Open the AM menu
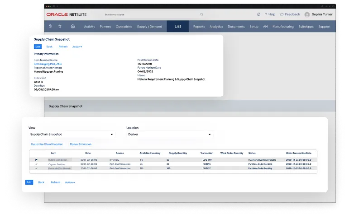Viewport: 349px width, 219px height. point(265,27)
